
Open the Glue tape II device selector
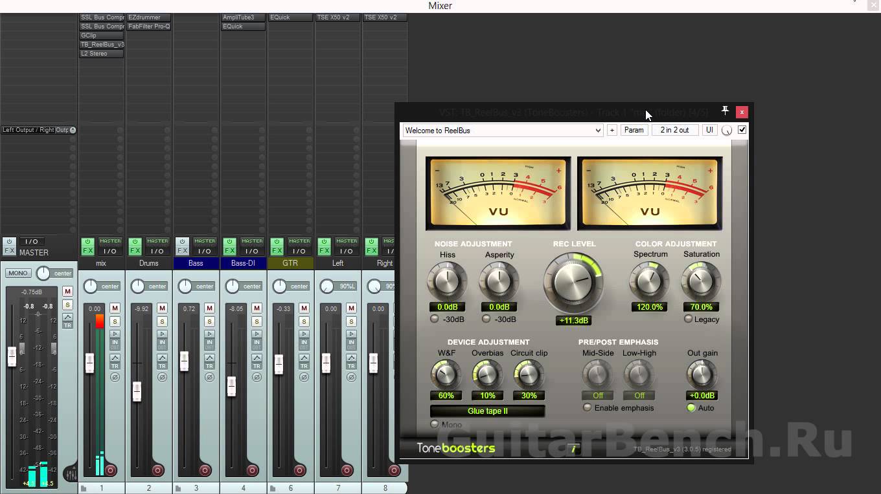[x=487, y=411]
